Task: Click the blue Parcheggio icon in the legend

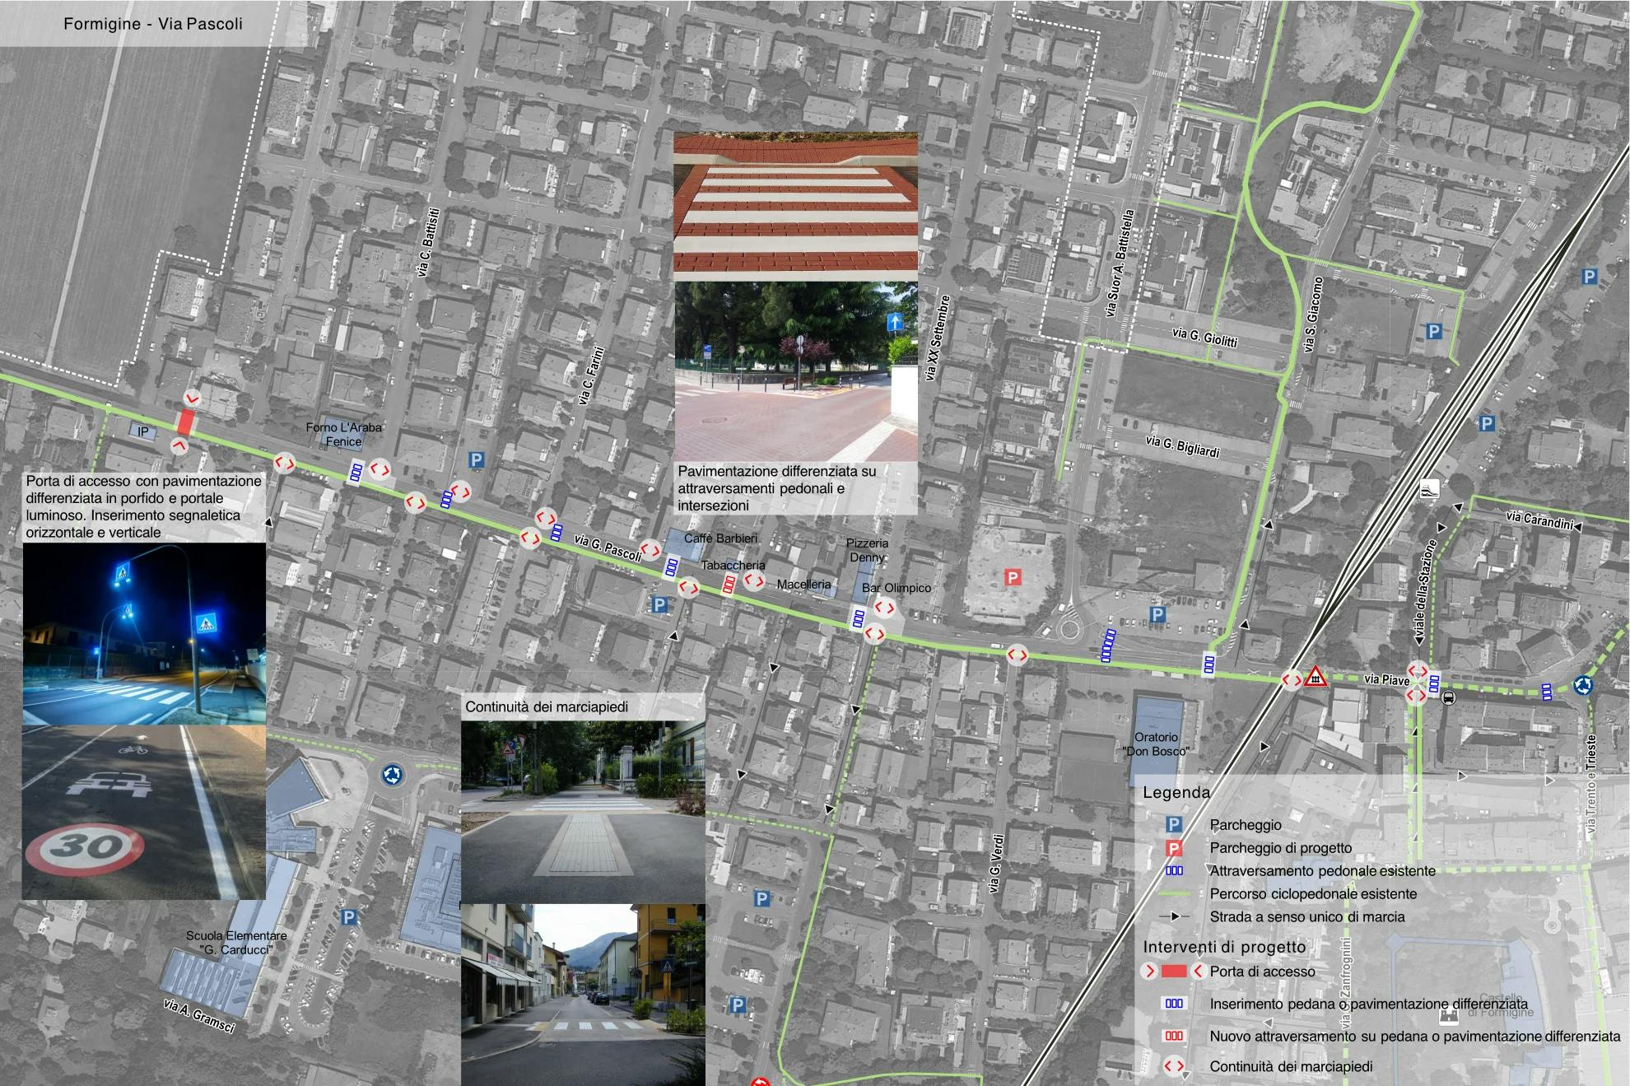Action: [x=1174, y=825]
